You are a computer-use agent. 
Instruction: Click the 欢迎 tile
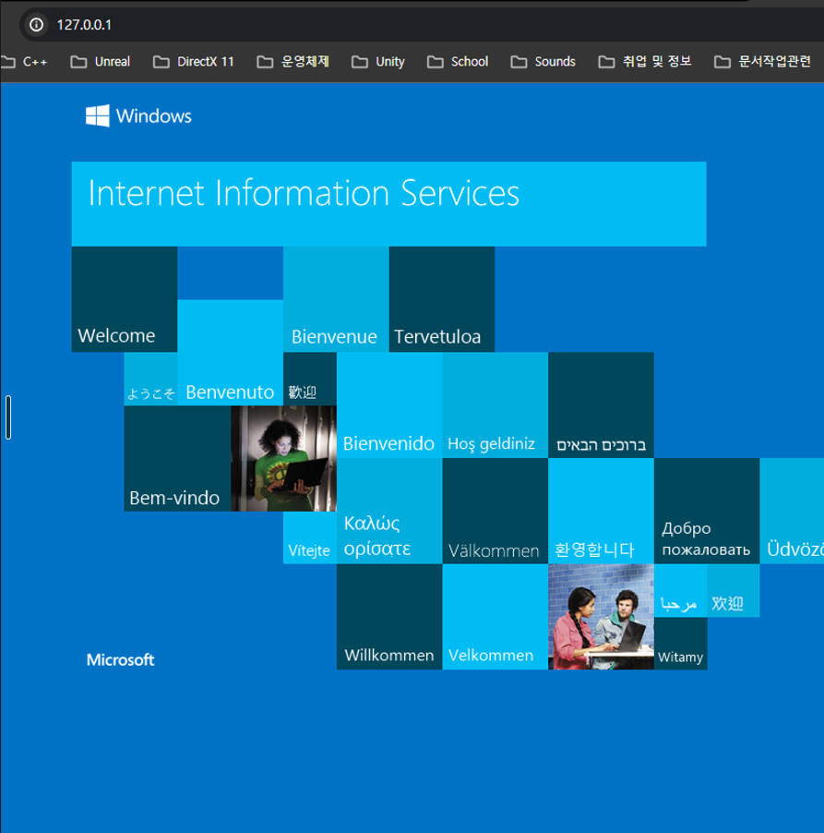(734, 591)
